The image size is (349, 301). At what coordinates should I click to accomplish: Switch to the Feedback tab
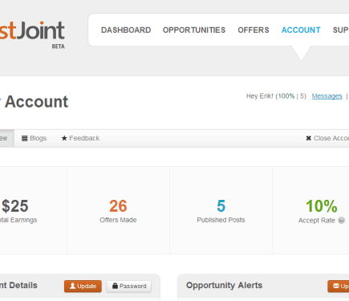point(80,138)
